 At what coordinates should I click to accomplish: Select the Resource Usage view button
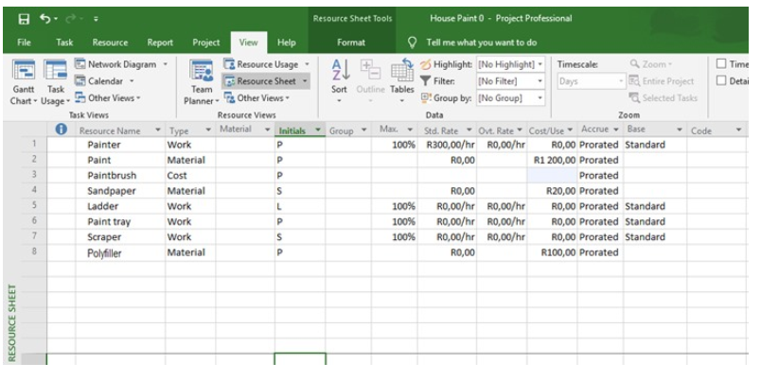[267, 64]
